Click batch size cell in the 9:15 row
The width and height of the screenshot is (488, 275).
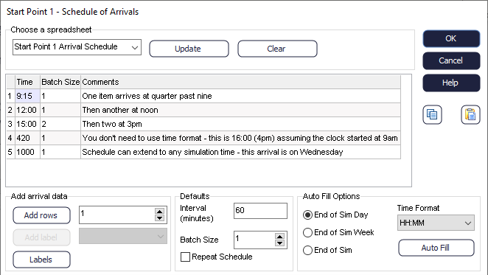60,96
